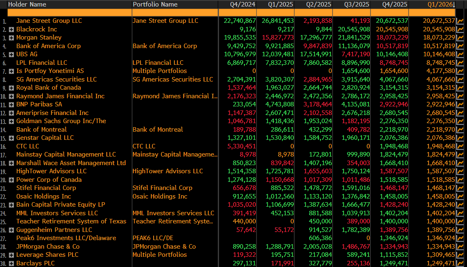The height and width of the screenshot is (267, 467).
Task: Open chart icon for LPL Financial LLC row
Action: 460,63
